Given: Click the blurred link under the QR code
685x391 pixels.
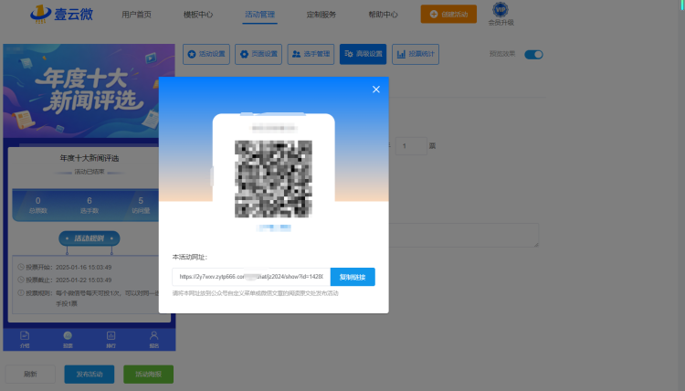Looking at the screenshot, I should [x=274, y=227].
